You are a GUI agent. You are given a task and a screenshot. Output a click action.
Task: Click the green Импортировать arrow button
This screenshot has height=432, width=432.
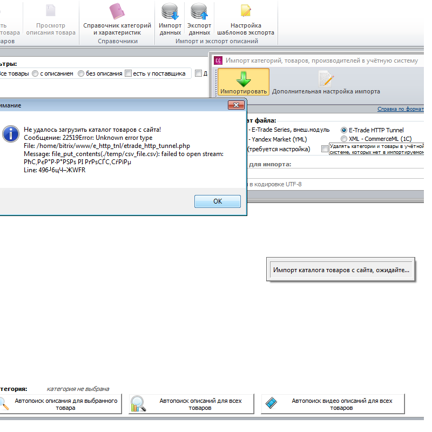coord(244,82)
